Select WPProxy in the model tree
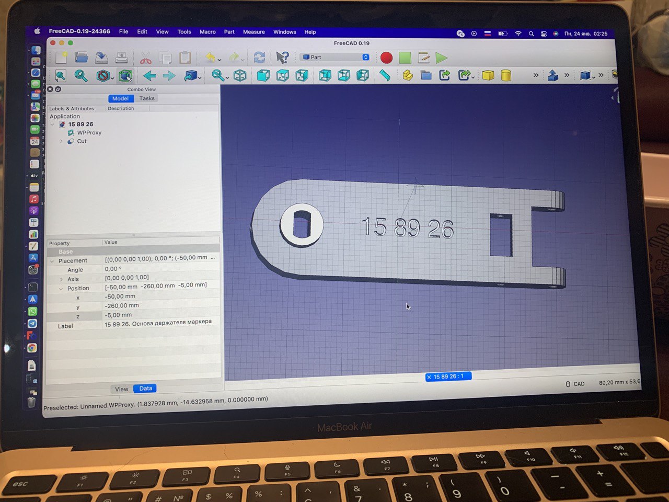The image size is (669, 502). tap(89, 133)
